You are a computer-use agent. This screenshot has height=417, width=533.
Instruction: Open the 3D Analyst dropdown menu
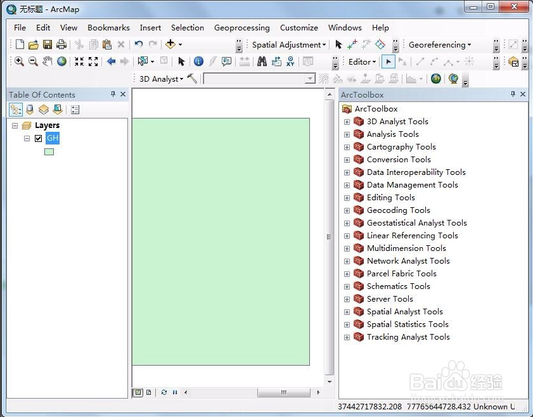(161, 79)
